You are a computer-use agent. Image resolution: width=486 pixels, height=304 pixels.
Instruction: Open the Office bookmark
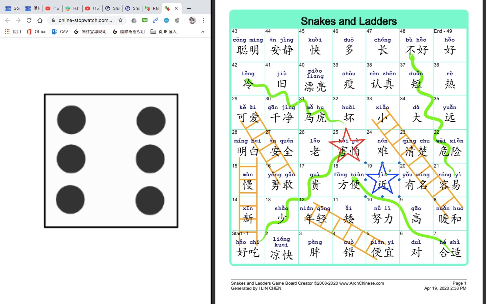[36, 32]
